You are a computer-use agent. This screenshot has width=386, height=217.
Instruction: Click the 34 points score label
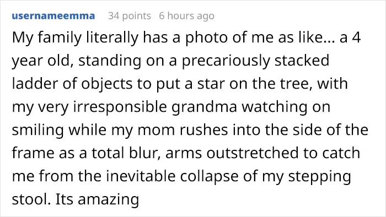coord(130,16)
